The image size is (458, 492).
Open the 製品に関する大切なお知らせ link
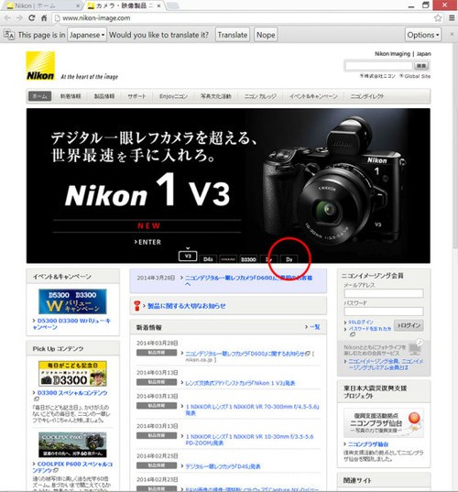coord(186,306)
